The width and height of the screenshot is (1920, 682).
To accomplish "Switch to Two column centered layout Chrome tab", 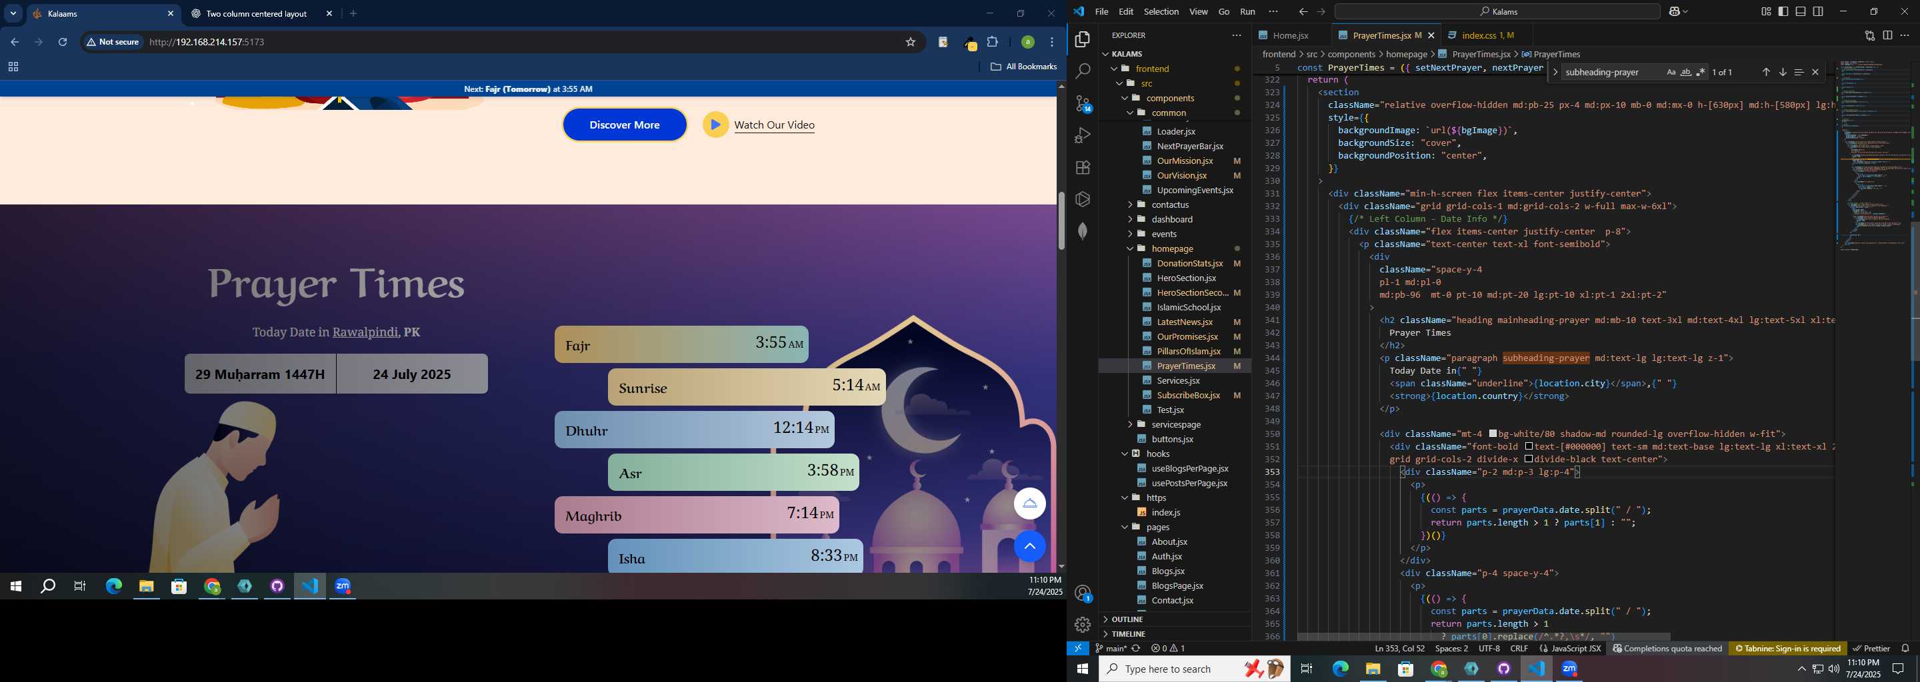I will click(x=258, y=13).
